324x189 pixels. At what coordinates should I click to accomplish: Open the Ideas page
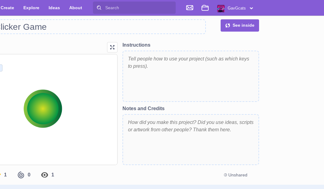tap(54, 8)
